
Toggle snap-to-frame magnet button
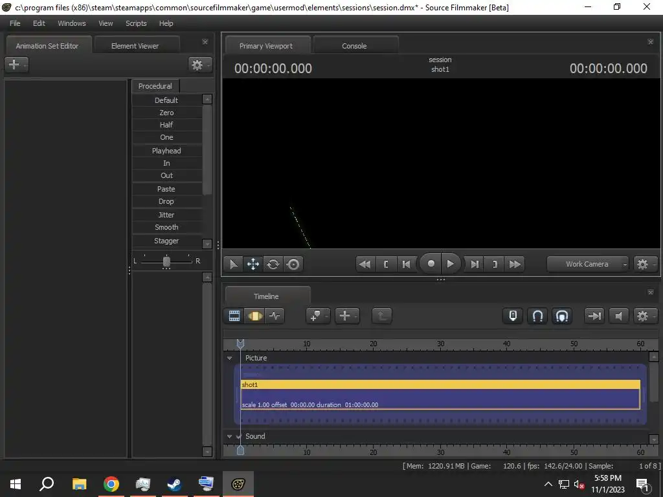[562, 316]
